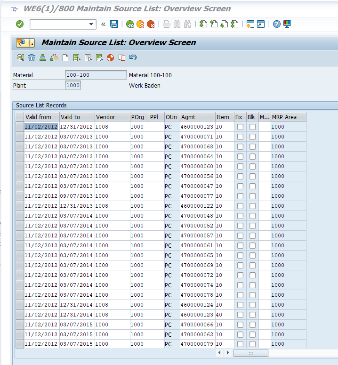Open Help via the question mark icon
Viewport: 338px width, 365px height.
click(x=276, y=24)
